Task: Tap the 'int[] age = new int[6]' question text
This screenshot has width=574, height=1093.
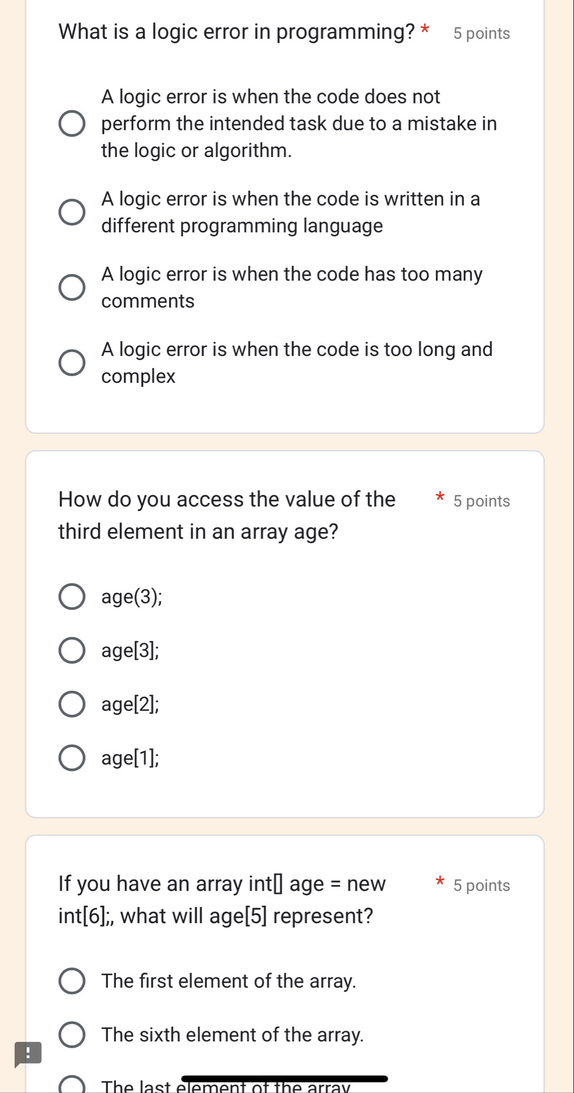Action: coord(222,899)
